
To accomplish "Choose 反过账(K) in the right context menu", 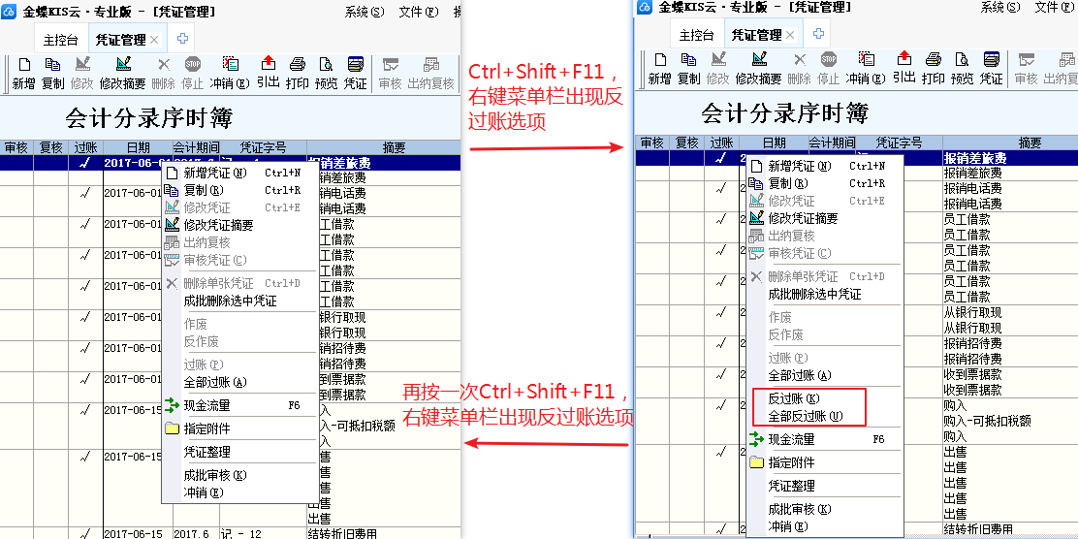I will (793, 399).
